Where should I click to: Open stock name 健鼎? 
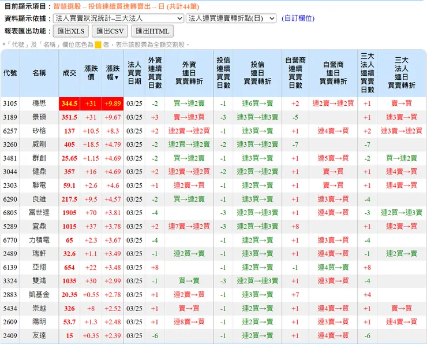(x=39, y=172)
